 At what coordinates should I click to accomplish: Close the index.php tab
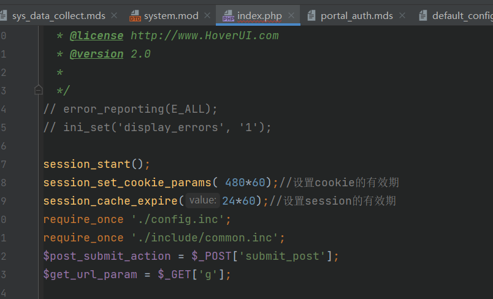[291, 15]
